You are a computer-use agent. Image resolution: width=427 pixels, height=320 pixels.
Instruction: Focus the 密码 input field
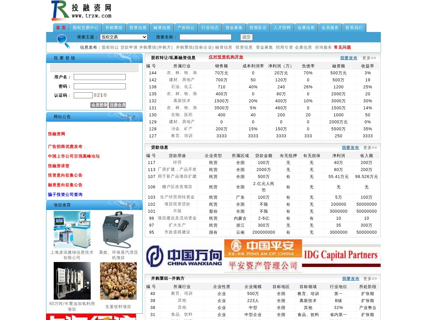tap(100, 86)
